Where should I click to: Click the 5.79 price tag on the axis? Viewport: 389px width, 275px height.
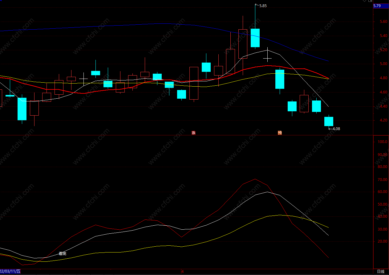click(x=377, y=6)
